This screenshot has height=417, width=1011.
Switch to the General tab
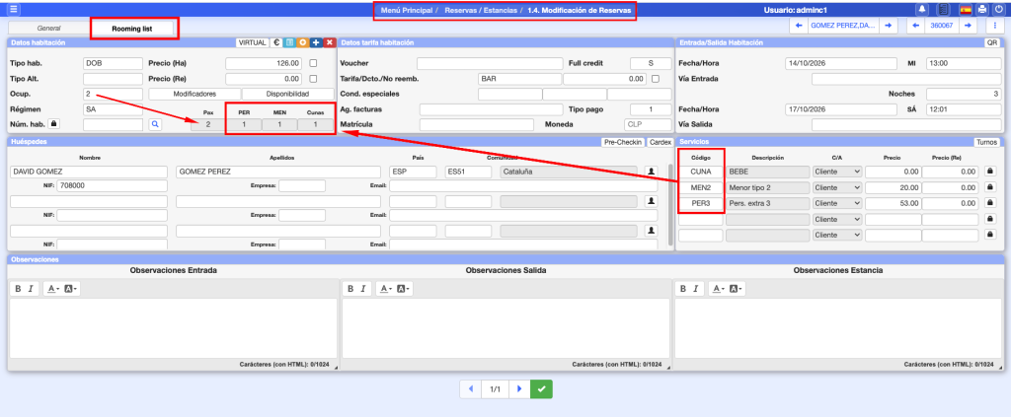pyautogui.click(x=48, y=29)
